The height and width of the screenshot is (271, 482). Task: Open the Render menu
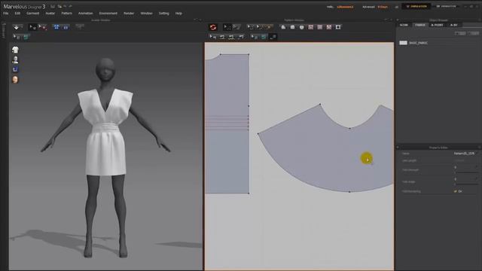pyautogui.click(x=129, y=14)
